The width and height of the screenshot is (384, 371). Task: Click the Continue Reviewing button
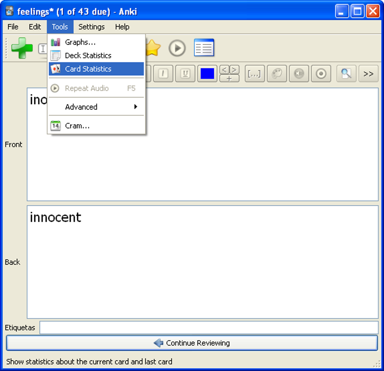(192, 343)
